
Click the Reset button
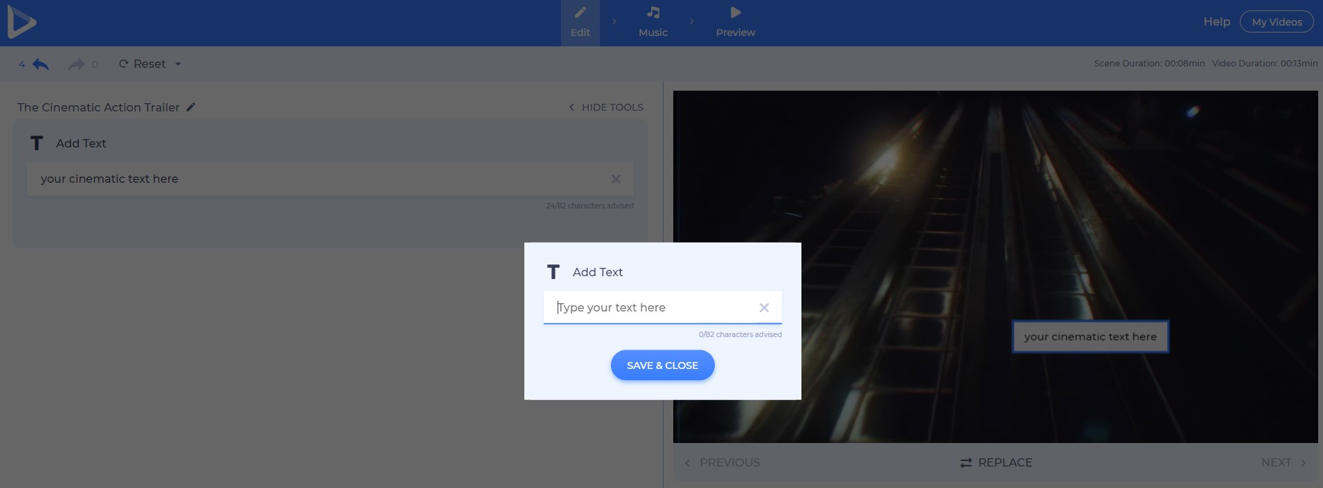coord(143,64)
